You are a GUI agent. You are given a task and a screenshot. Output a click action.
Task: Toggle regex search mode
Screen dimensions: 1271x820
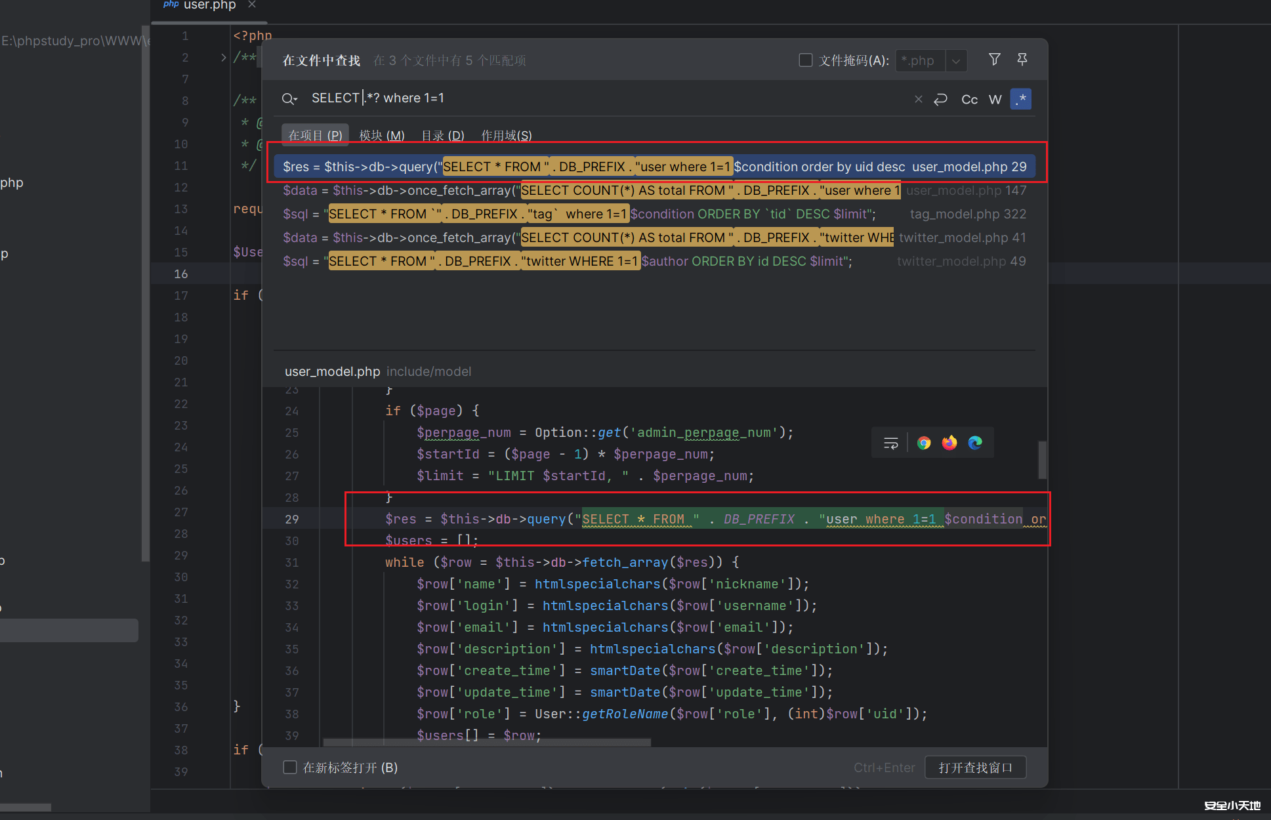[x=1020, y=99]
